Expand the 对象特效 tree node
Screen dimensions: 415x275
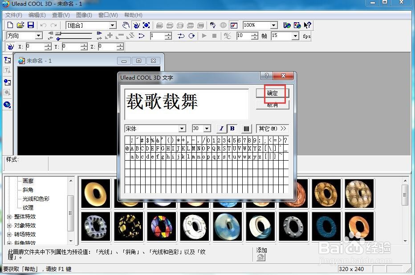click(9, 226)
